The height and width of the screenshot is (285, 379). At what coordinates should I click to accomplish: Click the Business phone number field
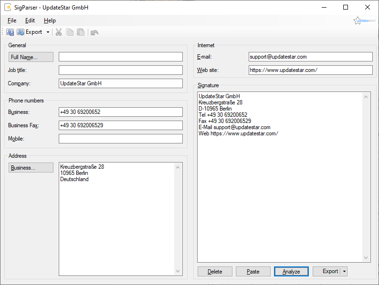click(x=121, y=112)
